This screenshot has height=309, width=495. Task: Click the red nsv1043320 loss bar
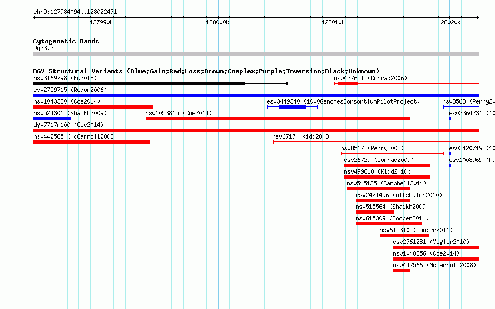pos(93,107)
